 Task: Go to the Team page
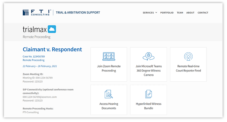pyautogui.click(x=180, y=13)
